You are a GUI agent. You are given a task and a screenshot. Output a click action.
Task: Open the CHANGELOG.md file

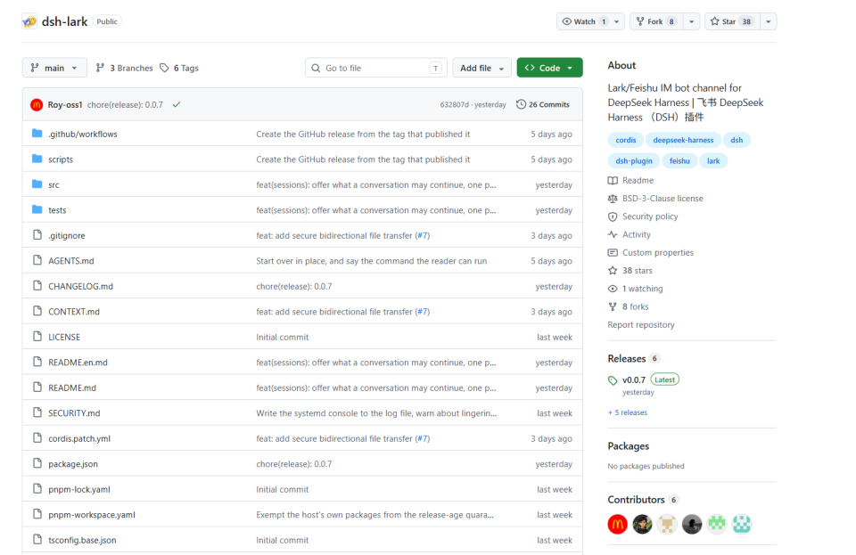pos(80,286)
